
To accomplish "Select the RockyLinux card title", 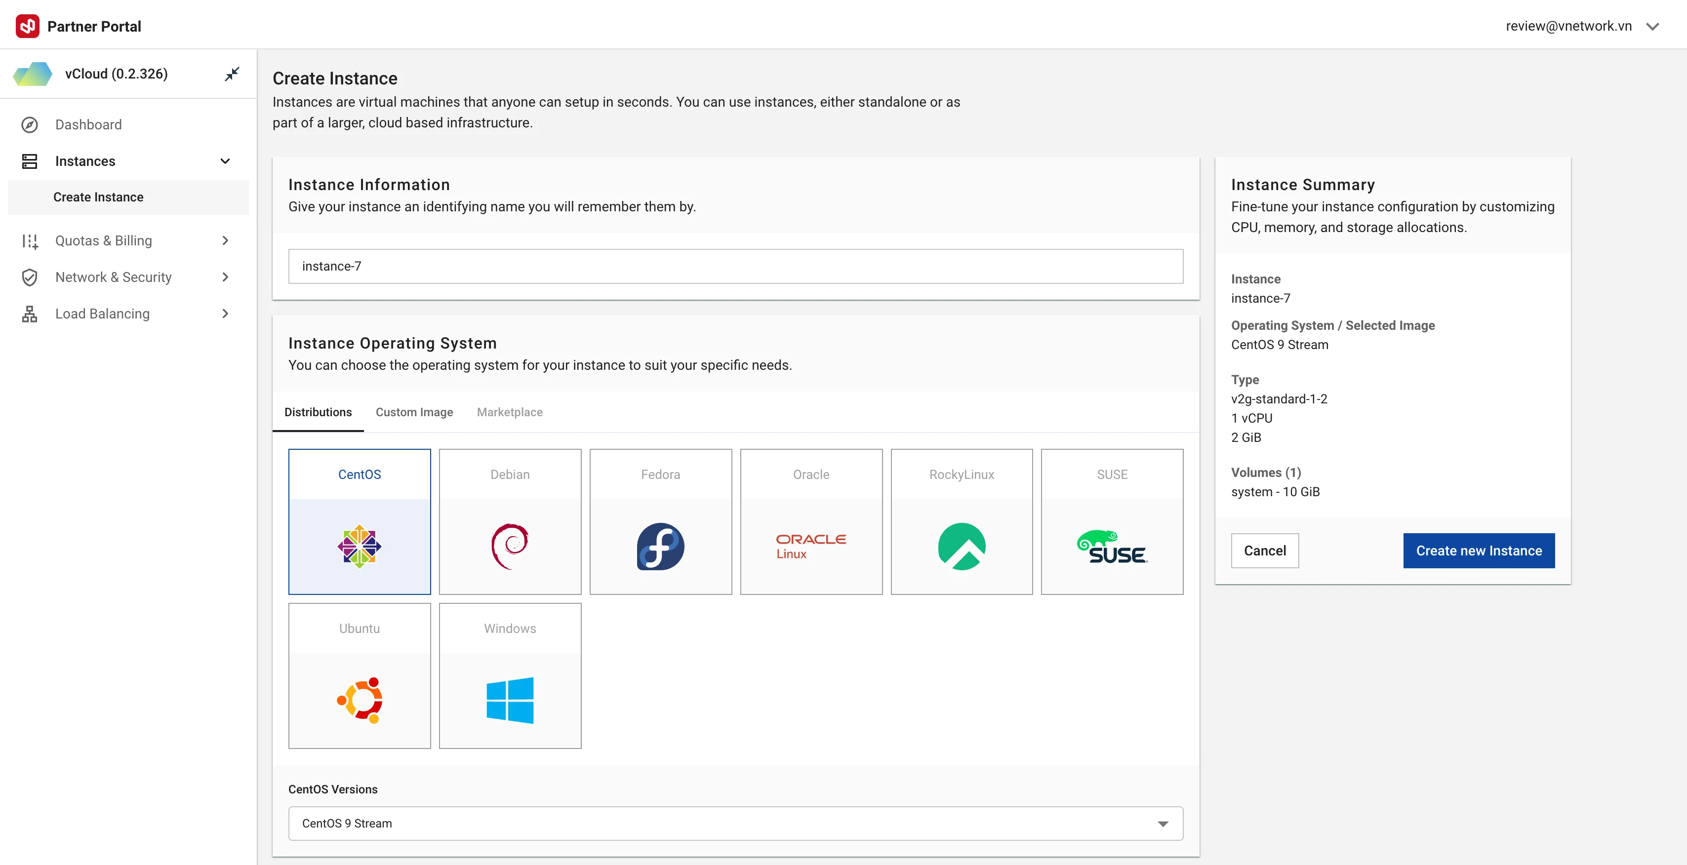I will click(962, 475).
